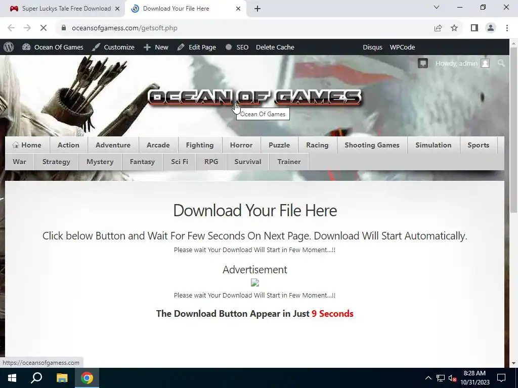The image size is (518, 388).
Task: Click the Ocean Of Games logo
Action: (x=254, y=98)
